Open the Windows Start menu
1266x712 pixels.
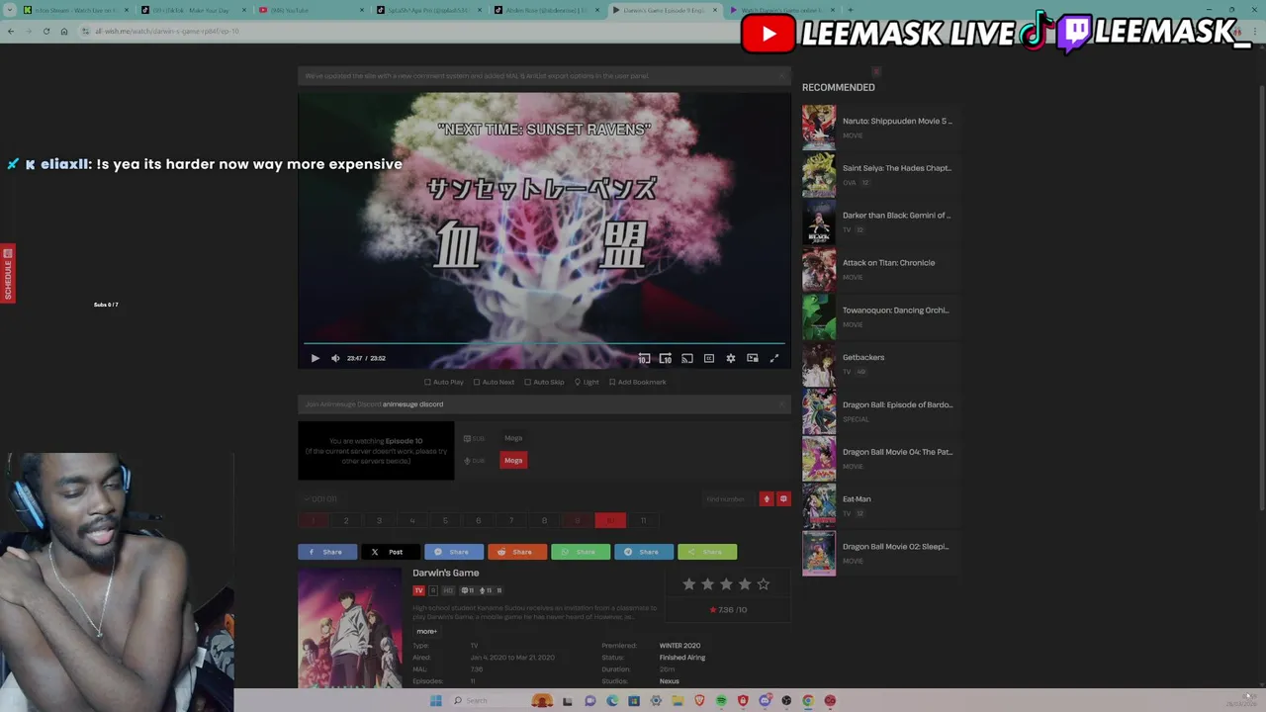[435, 701]
